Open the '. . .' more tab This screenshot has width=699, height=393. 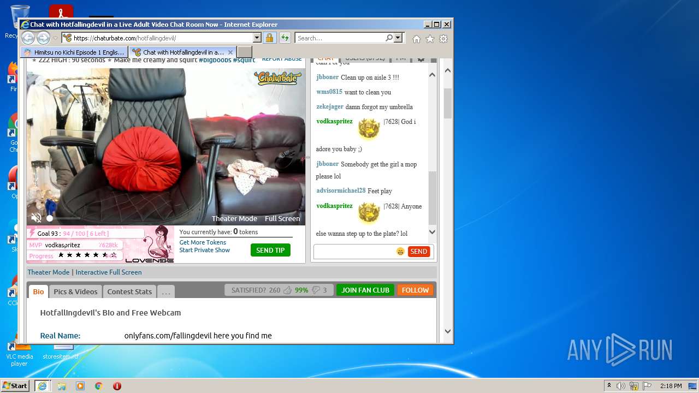click(166, 291)
